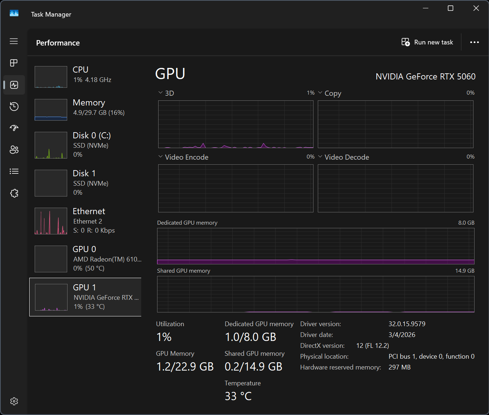Click hardware reserved memory value 297 MB
Viewport: 489px width, 415px height.
click(x=399, y=367)
